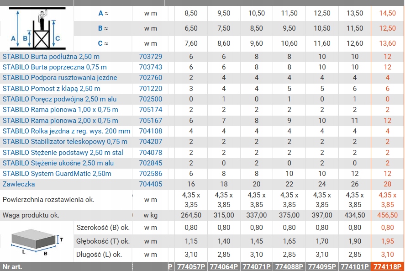
Task: Click article number 704405
Action: pos(151,184)
